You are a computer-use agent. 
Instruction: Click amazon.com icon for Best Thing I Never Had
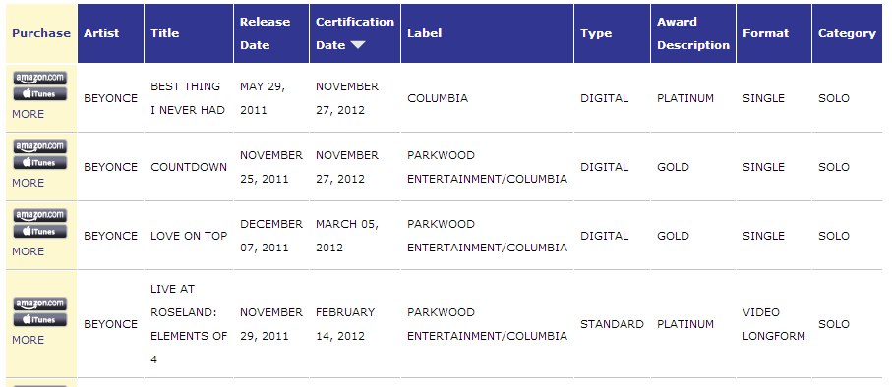coord(39,78)
